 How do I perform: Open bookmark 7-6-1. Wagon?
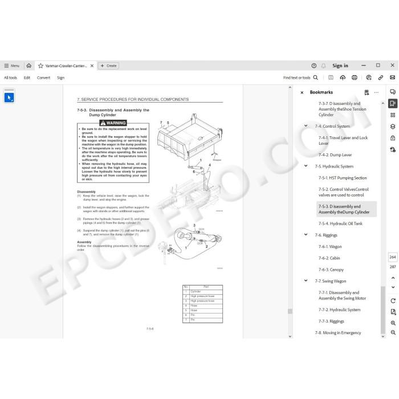click(330, 247)
